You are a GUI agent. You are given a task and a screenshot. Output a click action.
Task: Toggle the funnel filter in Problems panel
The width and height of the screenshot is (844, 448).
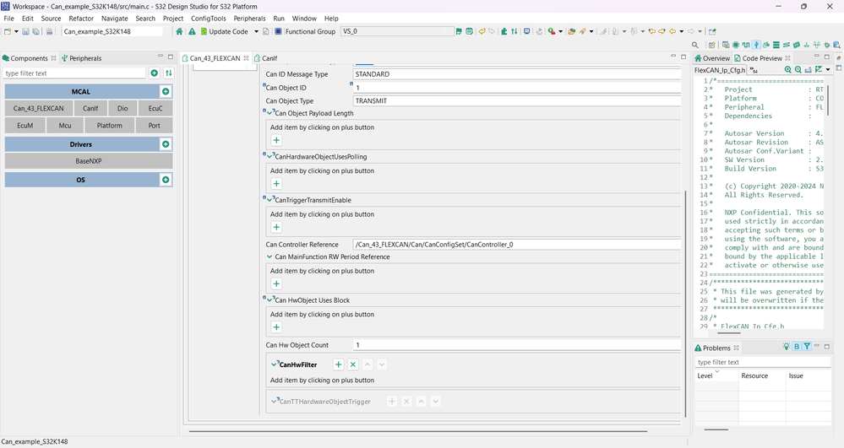coord(807,347)
